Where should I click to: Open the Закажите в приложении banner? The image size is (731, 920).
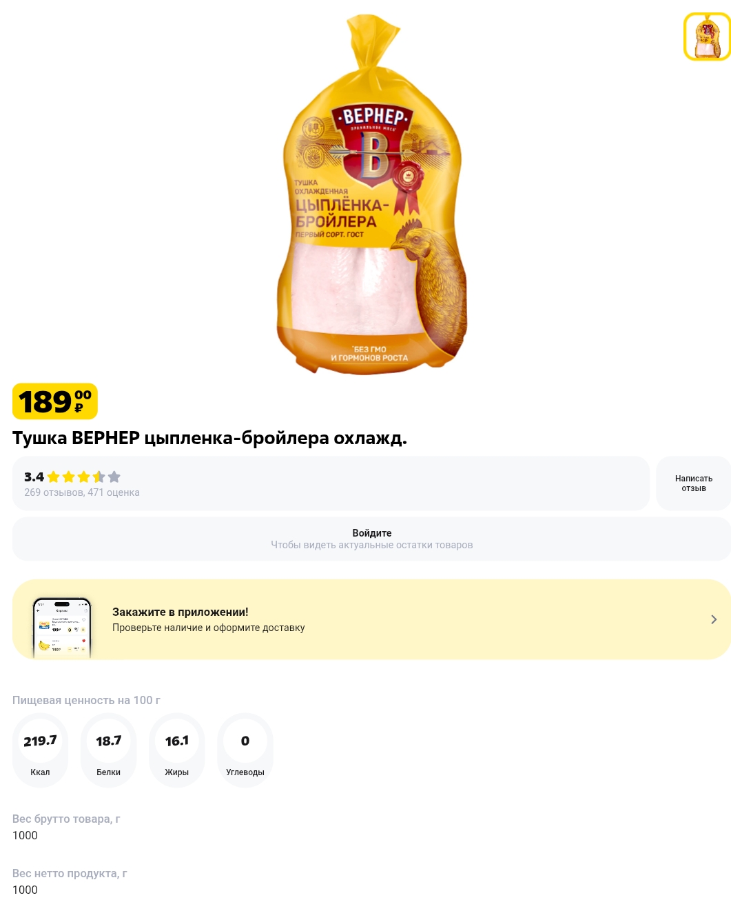[372, 619]
